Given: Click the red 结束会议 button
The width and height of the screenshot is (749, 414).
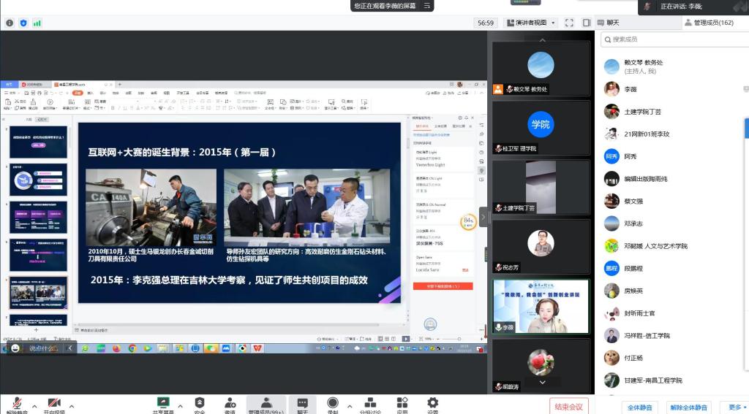Looking at the screenshot, I should click(568, 407).
